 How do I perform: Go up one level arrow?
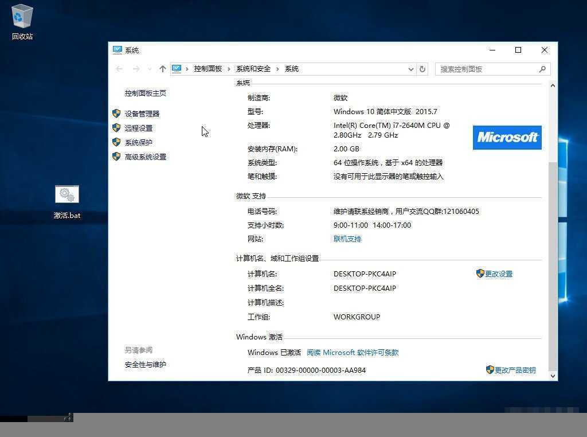click(162, 69)
